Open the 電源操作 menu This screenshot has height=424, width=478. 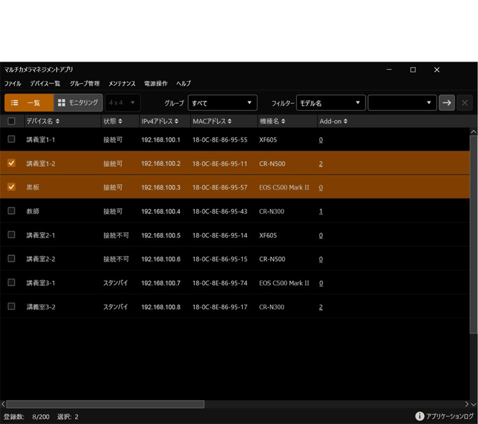[x=155, y=84]
